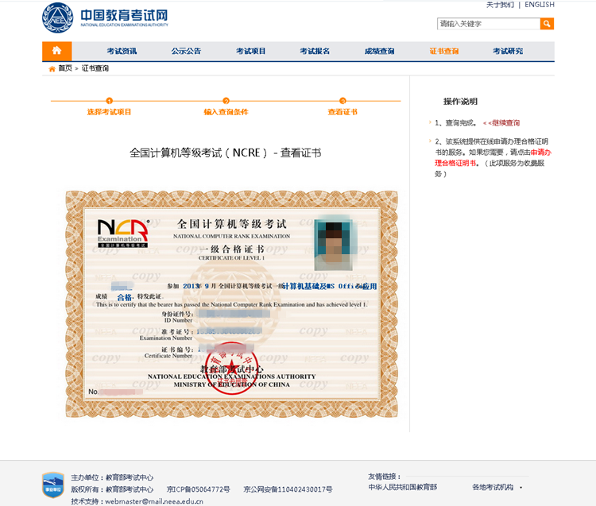Click the 操作说明 heading
Image resolution: width=596 pixels, height=506 pixels.
(x=460, y=102)
